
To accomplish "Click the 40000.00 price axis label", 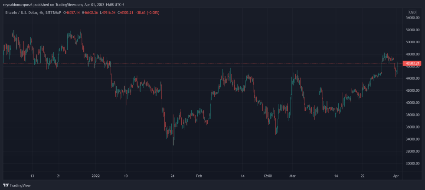I will 412,103.
